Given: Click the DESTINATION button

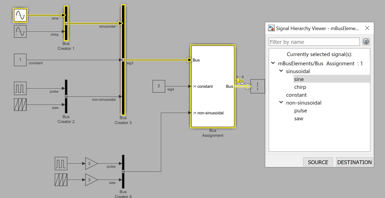Looking at the screenshot, I should 354,162.
